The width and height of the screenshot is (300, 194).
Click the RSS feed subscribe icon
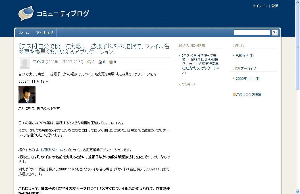click(234, 95)
